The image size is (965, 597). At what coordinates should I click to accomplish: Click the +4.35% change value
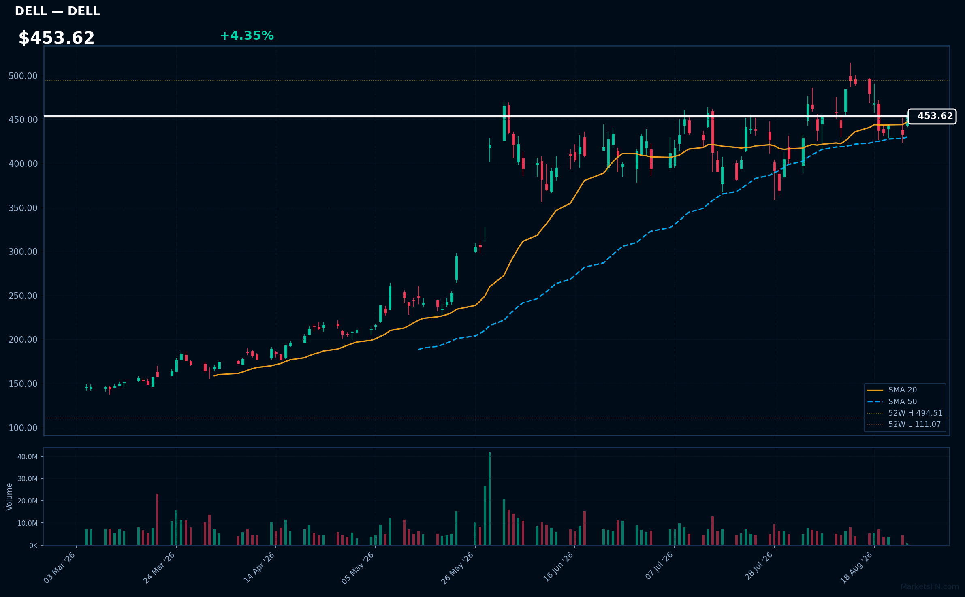click(247, 36)
